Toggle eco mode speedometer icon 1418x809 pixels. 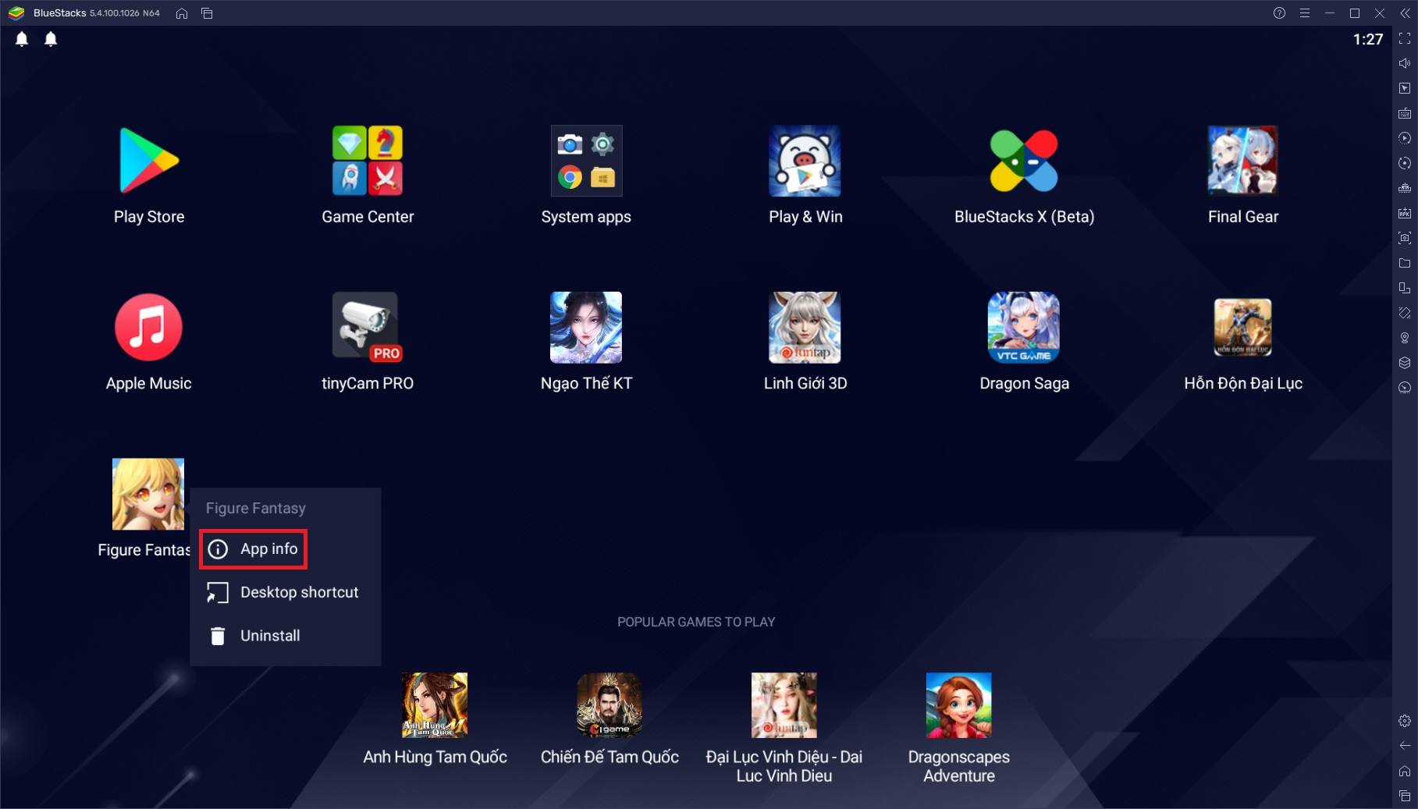coord(1405,388)
